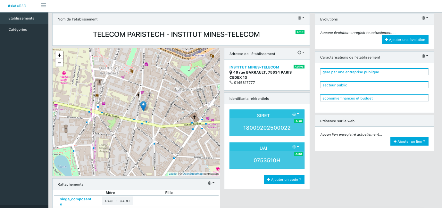The image size is (442, 208).
Task: Click Quartier de la Glacière map label
Action: click(109, 70)
